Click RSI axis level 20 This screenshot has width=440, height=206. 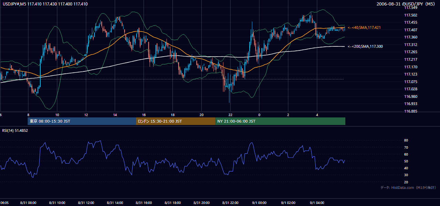(406, 182)
